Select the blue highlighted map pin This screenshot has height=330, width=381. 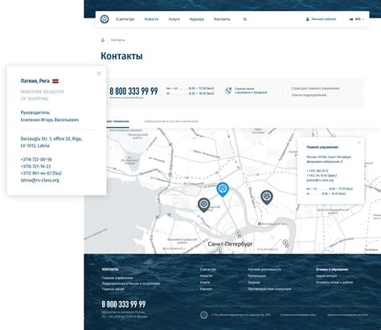[223, 189]
